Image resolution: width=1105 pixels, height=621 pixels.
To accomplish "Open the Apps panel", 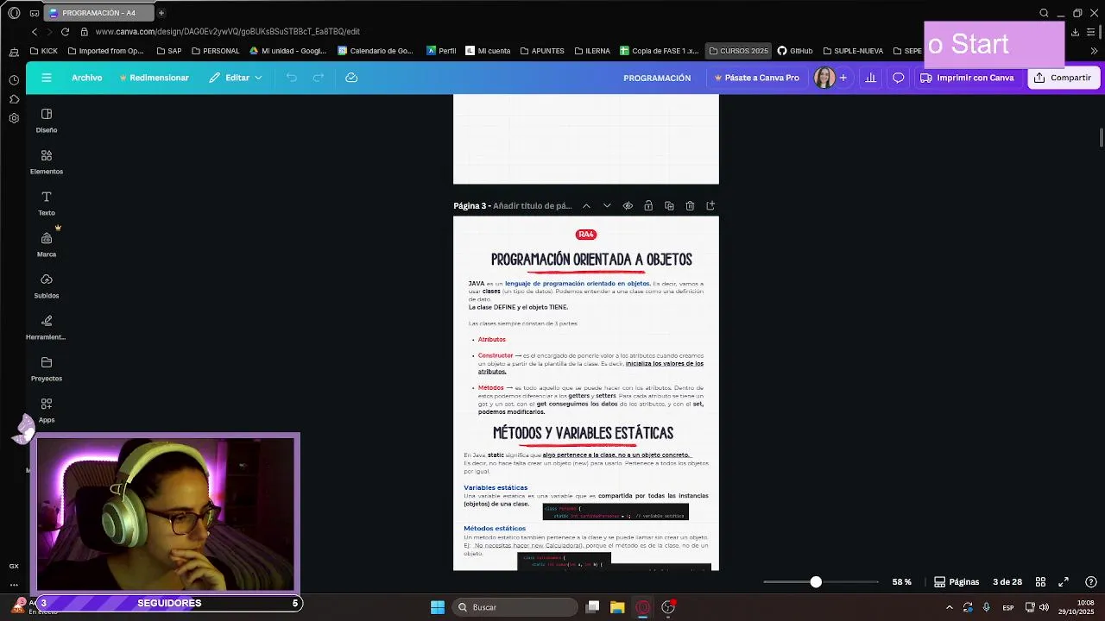I will coord(47,411).
